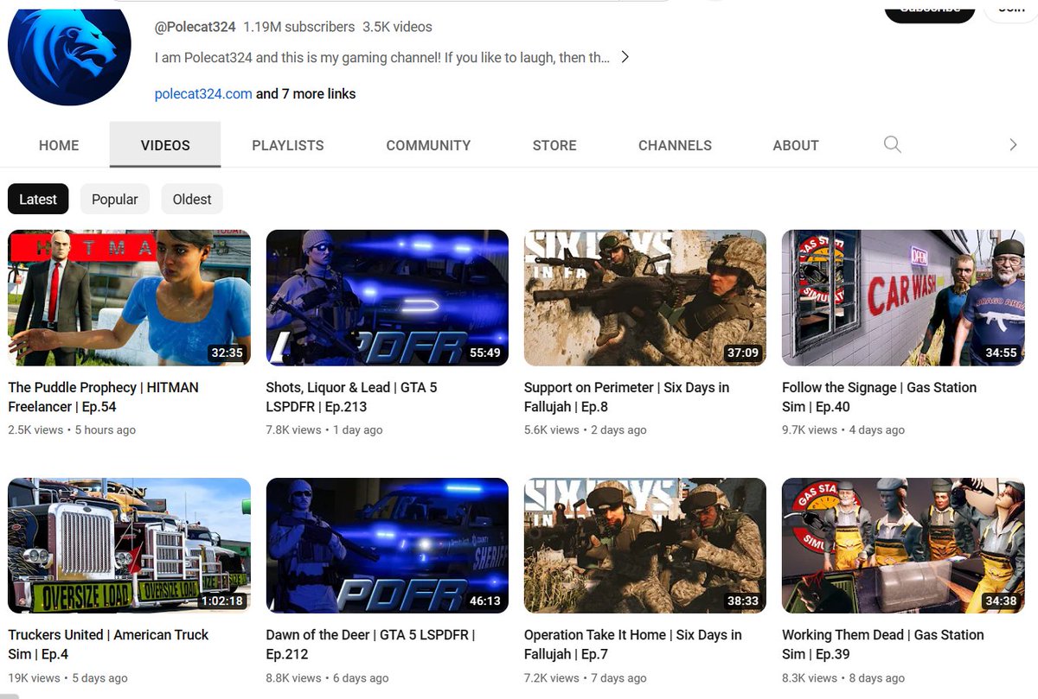This screenshot has width=1038, height=699.
Task: Open the HOME tab
Action: (x=59, y=145)
